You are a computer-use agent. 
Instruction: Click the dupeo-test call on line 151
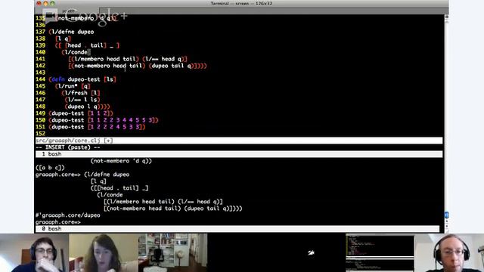(x=97, y=127)
